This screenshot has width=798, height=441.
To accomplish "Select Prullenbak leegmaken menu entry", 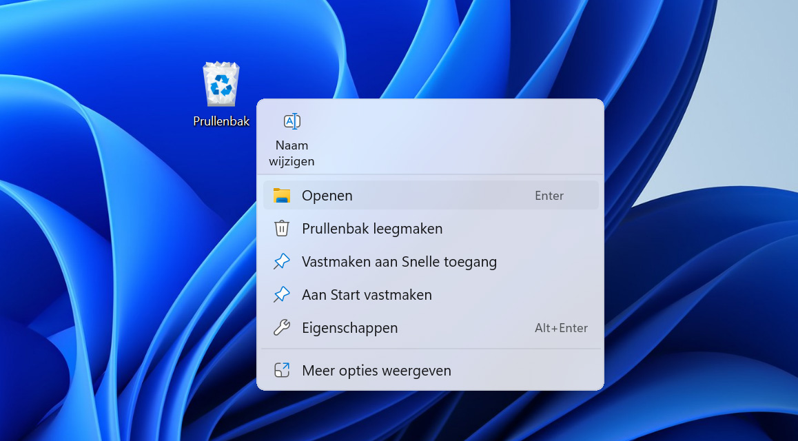I will click(431, 228).
